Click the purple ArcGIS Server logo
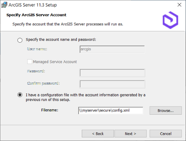186x141 pixels. [x=170, y=20]
